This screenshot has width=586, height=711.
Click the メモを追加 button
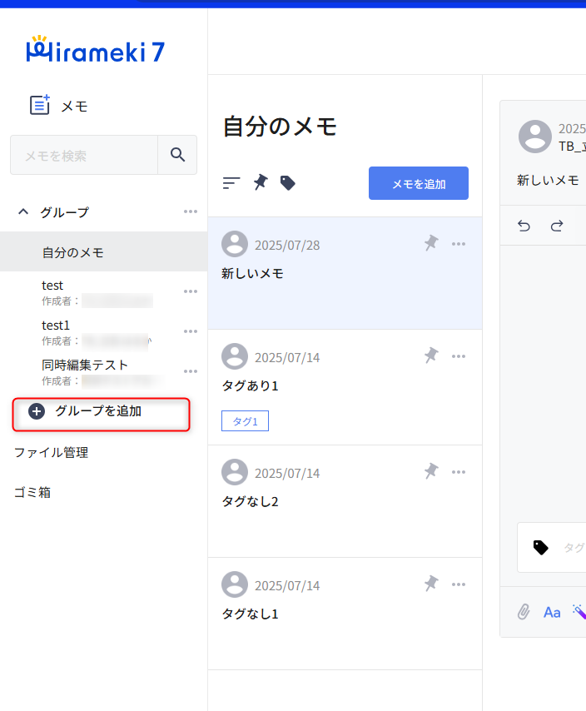click(x=418, y=183)
